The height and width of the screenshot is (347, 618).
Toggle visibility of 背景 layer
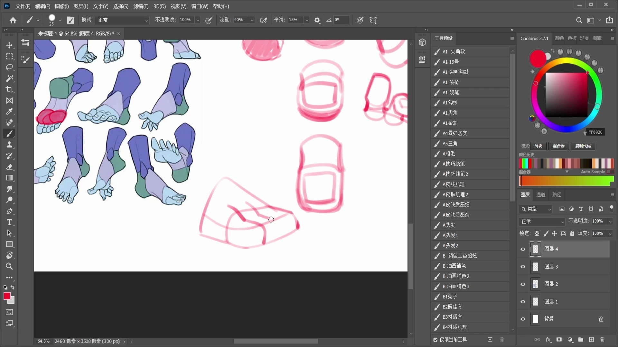pos(523,319)
